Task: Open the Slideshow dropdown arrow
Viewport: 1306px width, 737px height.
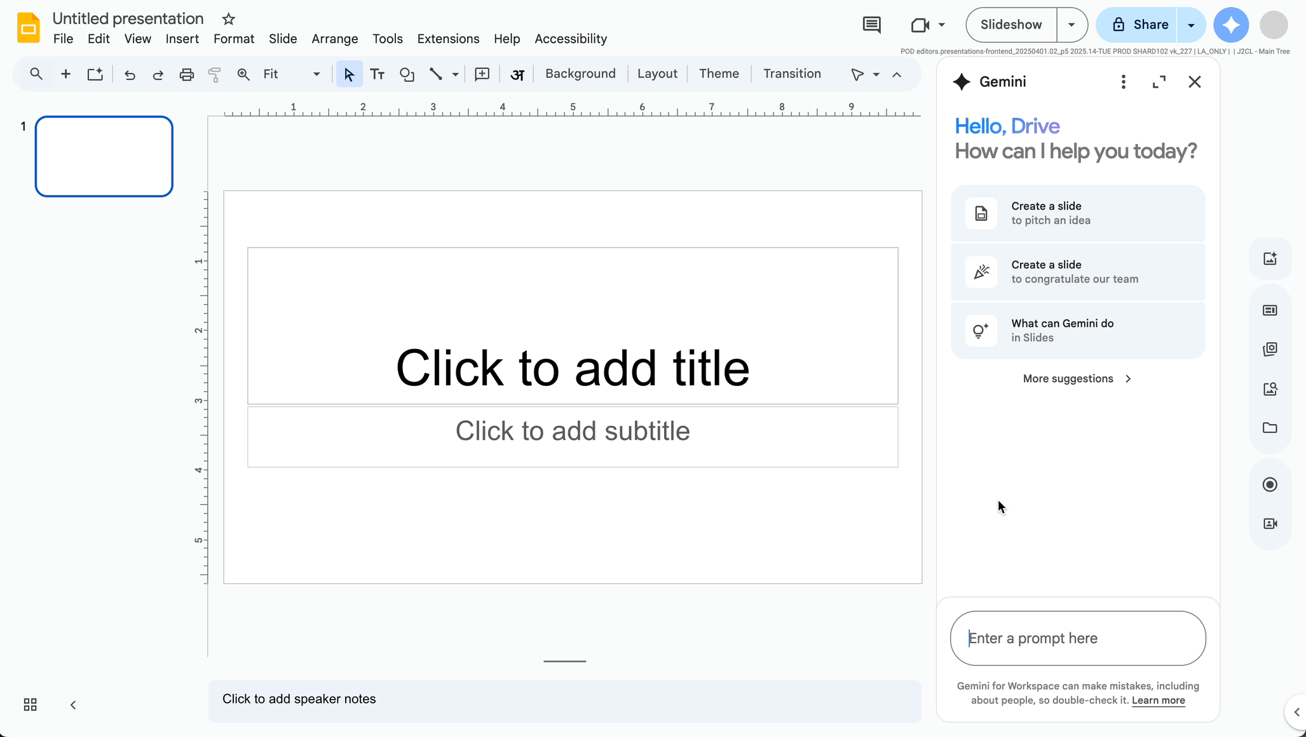Action: pyautogui.click(x=1071, y=24)
